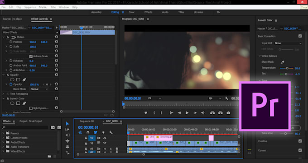Toggle Basic Correction checkbox

point(300,36)
